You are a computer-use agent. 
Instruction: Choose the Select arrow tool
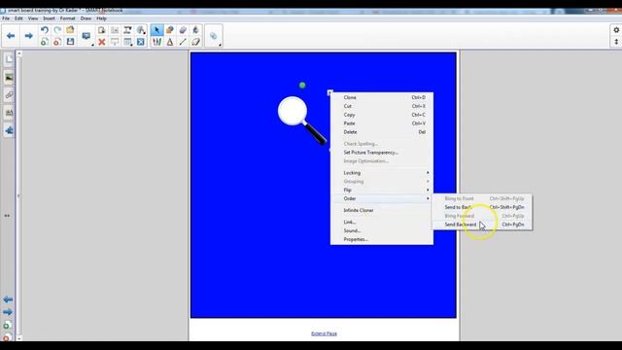[x=156, y=30]
